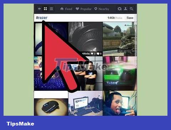Screen dimensions: 171x130
Task: Open the comments speech bubble icon
Action: coord(120,9)
